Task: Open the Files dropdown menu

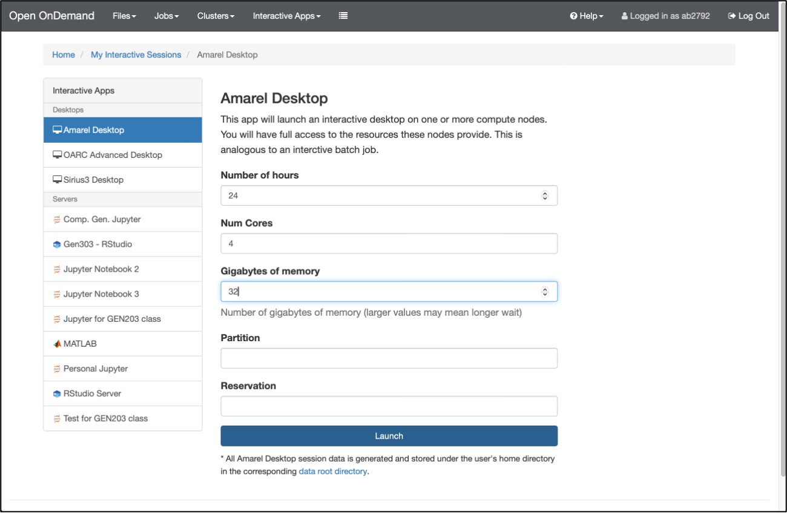Action: point(124,16)
